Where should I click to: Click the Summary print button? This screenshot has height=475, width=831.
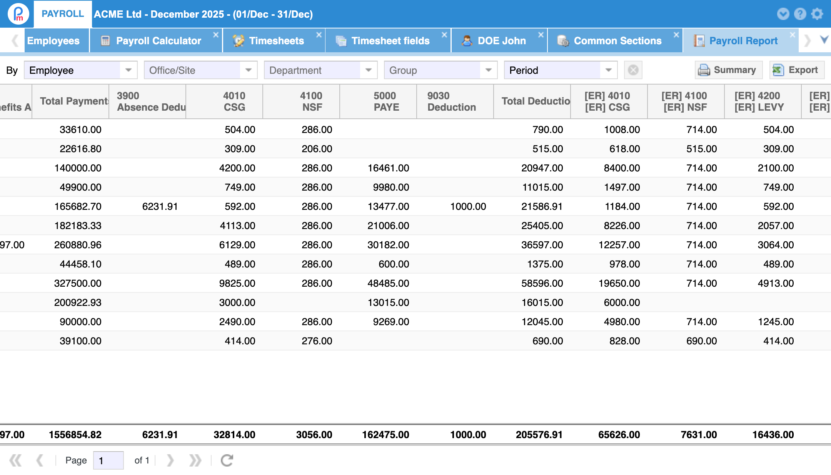728,70
